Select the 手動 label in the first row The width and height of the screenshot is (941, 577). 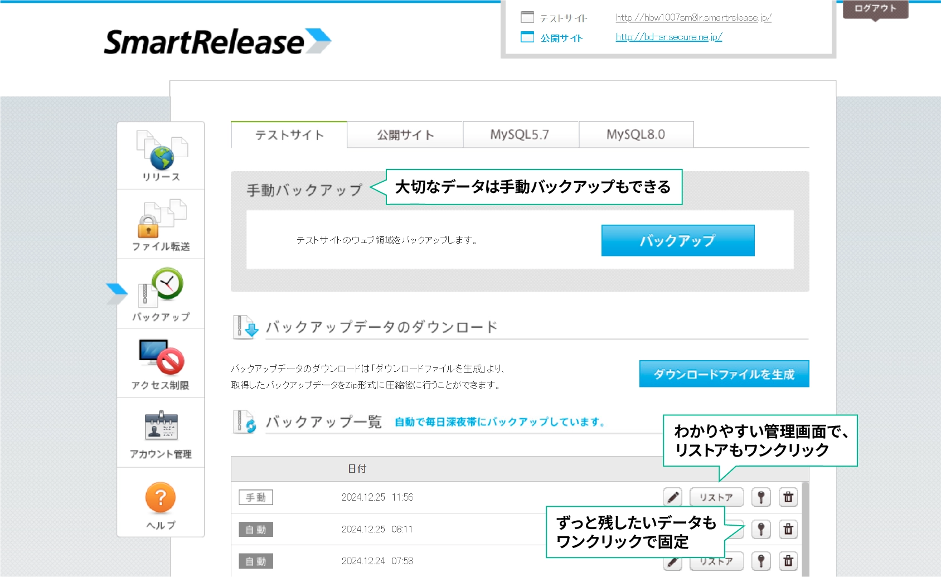(x=256, y=497)
